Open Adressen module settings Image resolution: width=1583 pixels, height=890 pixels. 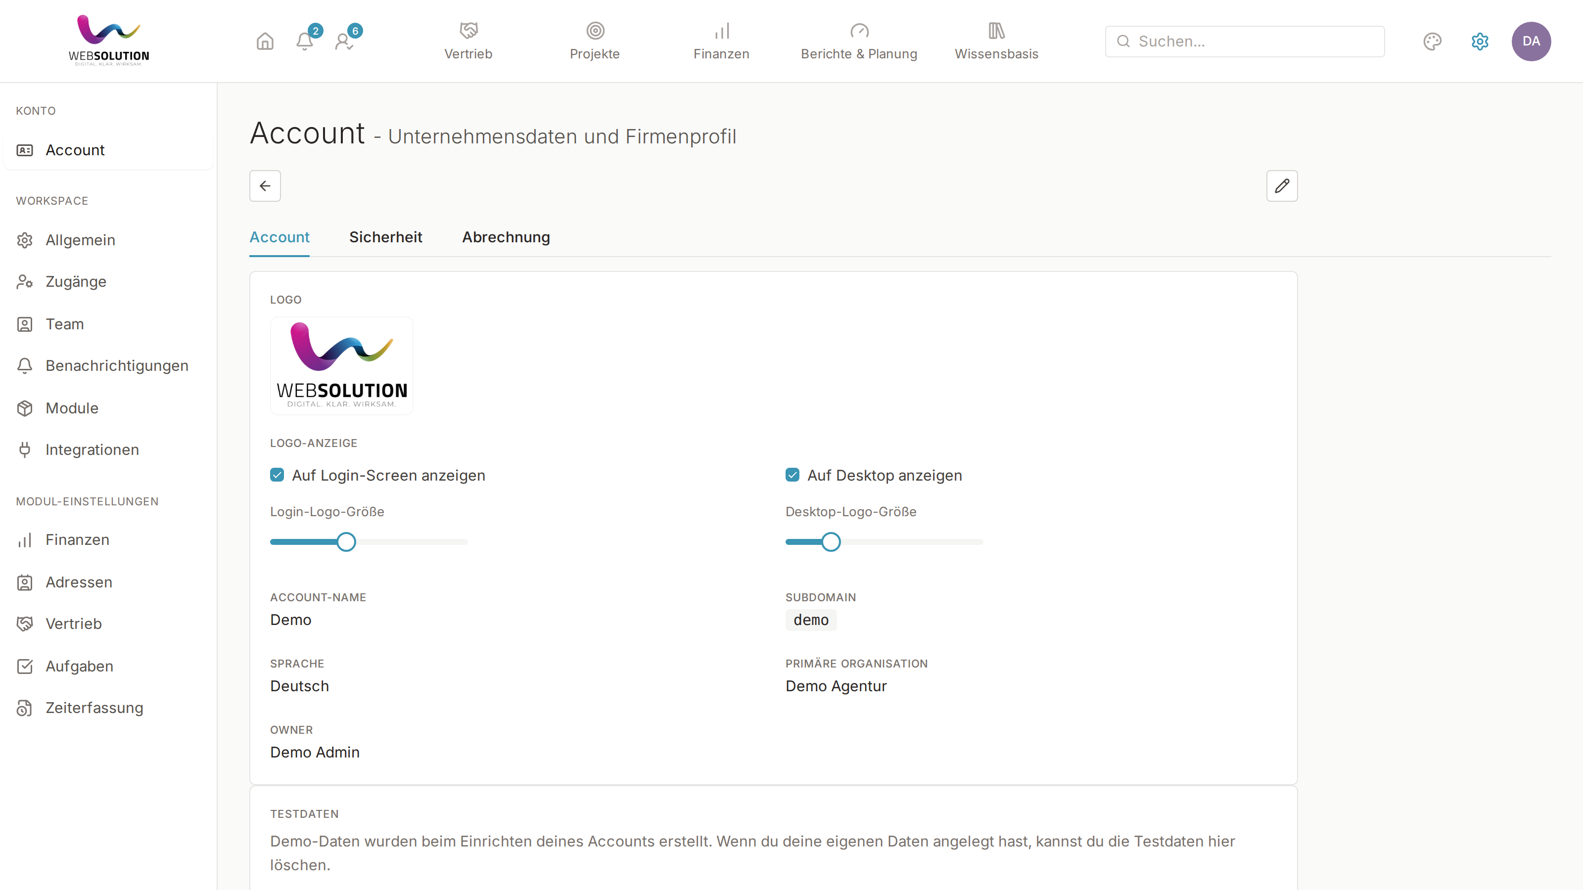tap(108, 581)
